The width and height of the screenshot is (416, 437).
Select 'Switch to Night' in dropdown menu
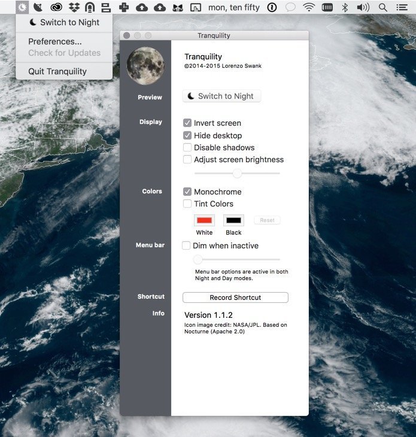[x=65, y=22]
